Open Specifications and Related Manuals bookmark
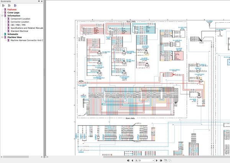This screenshot has width=230, height=163. click(x=27, y=28)
